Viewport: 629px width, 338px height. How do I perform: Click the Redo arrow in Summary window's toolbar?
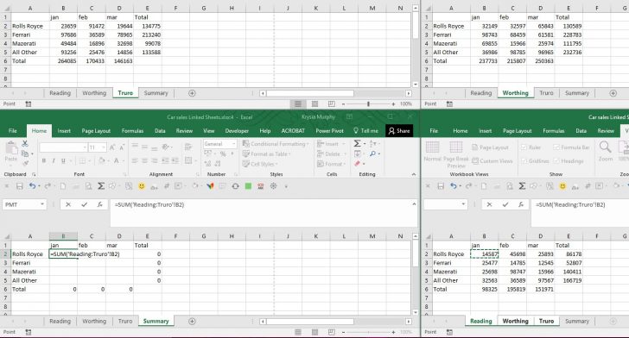coord(48,186)
